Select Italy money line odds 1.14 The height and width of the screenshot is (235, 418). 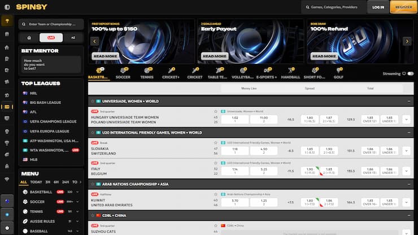click(x=235, y=171)
